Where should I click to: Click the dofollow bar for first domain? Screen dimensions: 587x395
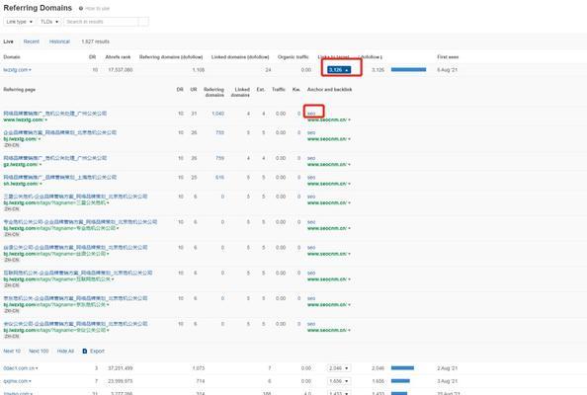coord(408,69)
